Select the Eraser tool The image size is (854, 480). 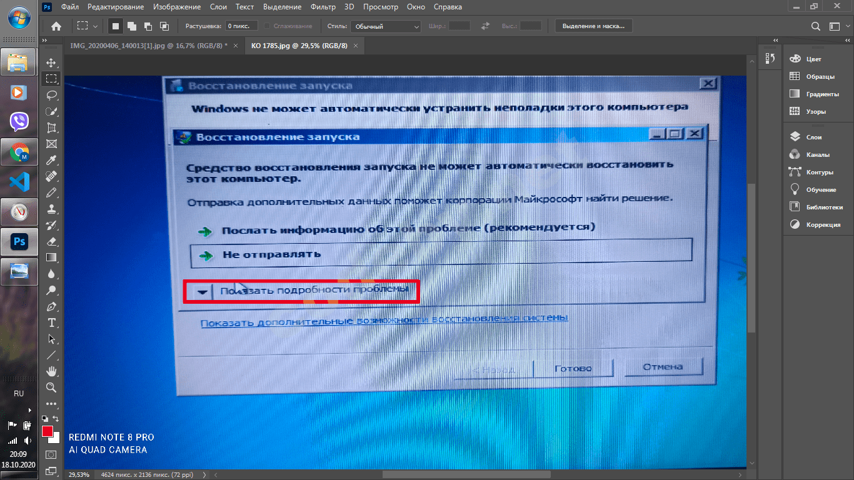tap(51, 241)
